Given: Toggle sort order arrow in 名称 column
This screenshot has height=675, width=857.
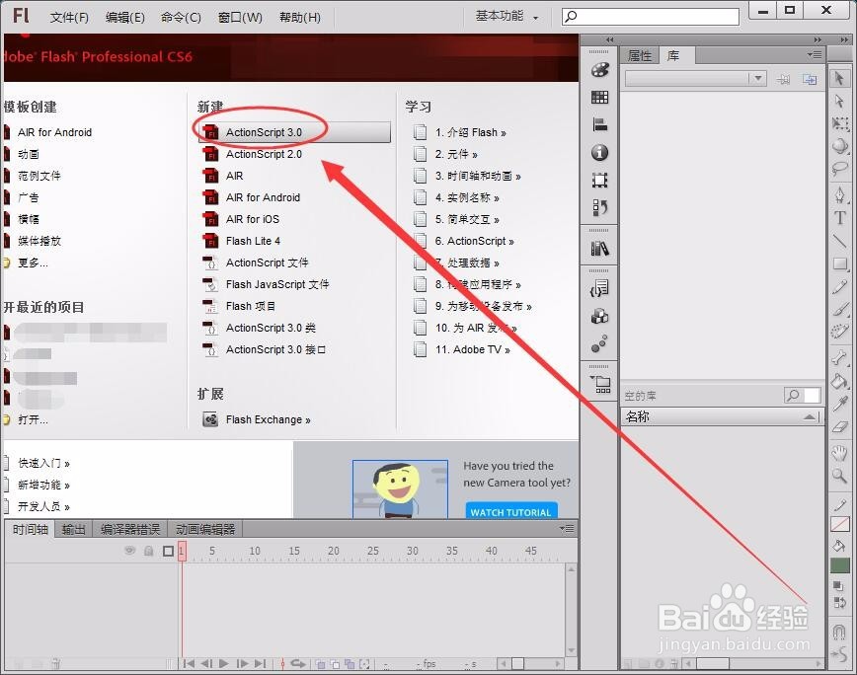Looking at the screenshot, I should (810, 417).
